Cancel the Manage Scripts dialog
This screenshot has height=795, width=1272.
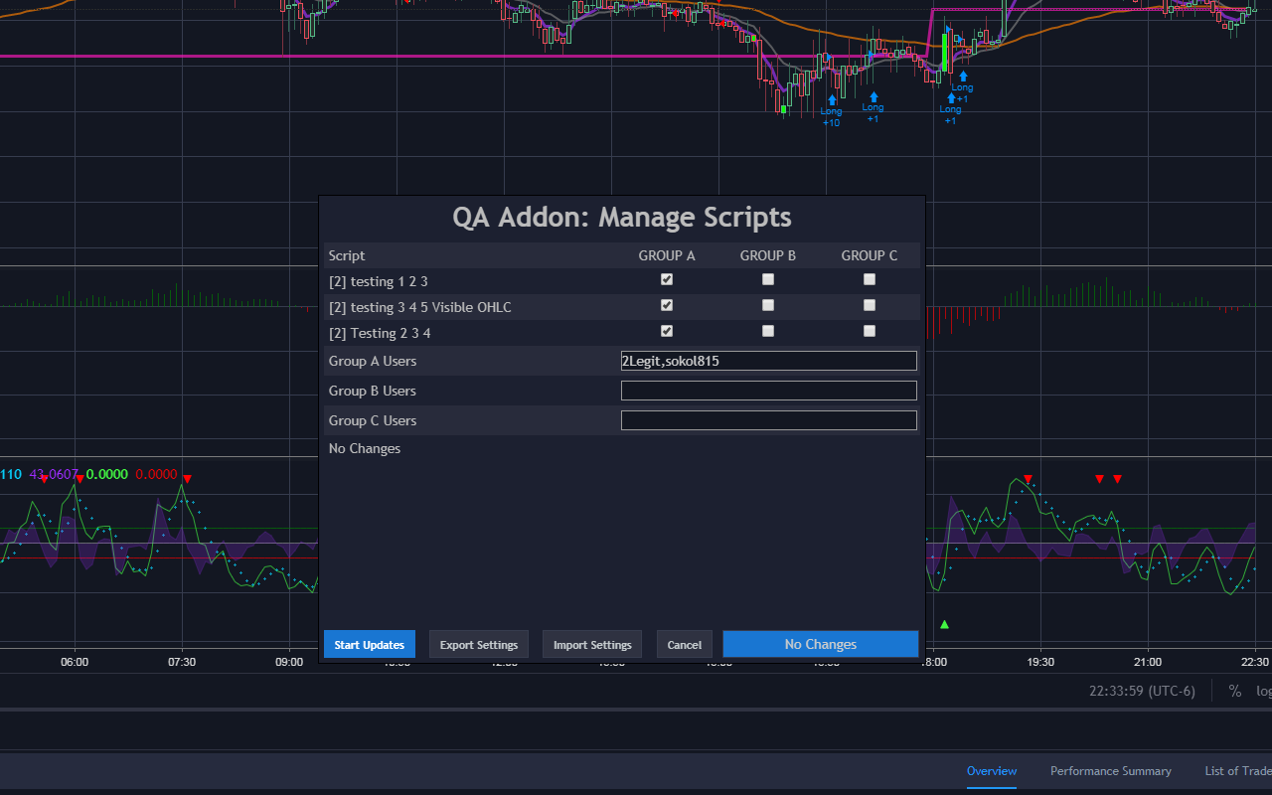pos(684,644)
